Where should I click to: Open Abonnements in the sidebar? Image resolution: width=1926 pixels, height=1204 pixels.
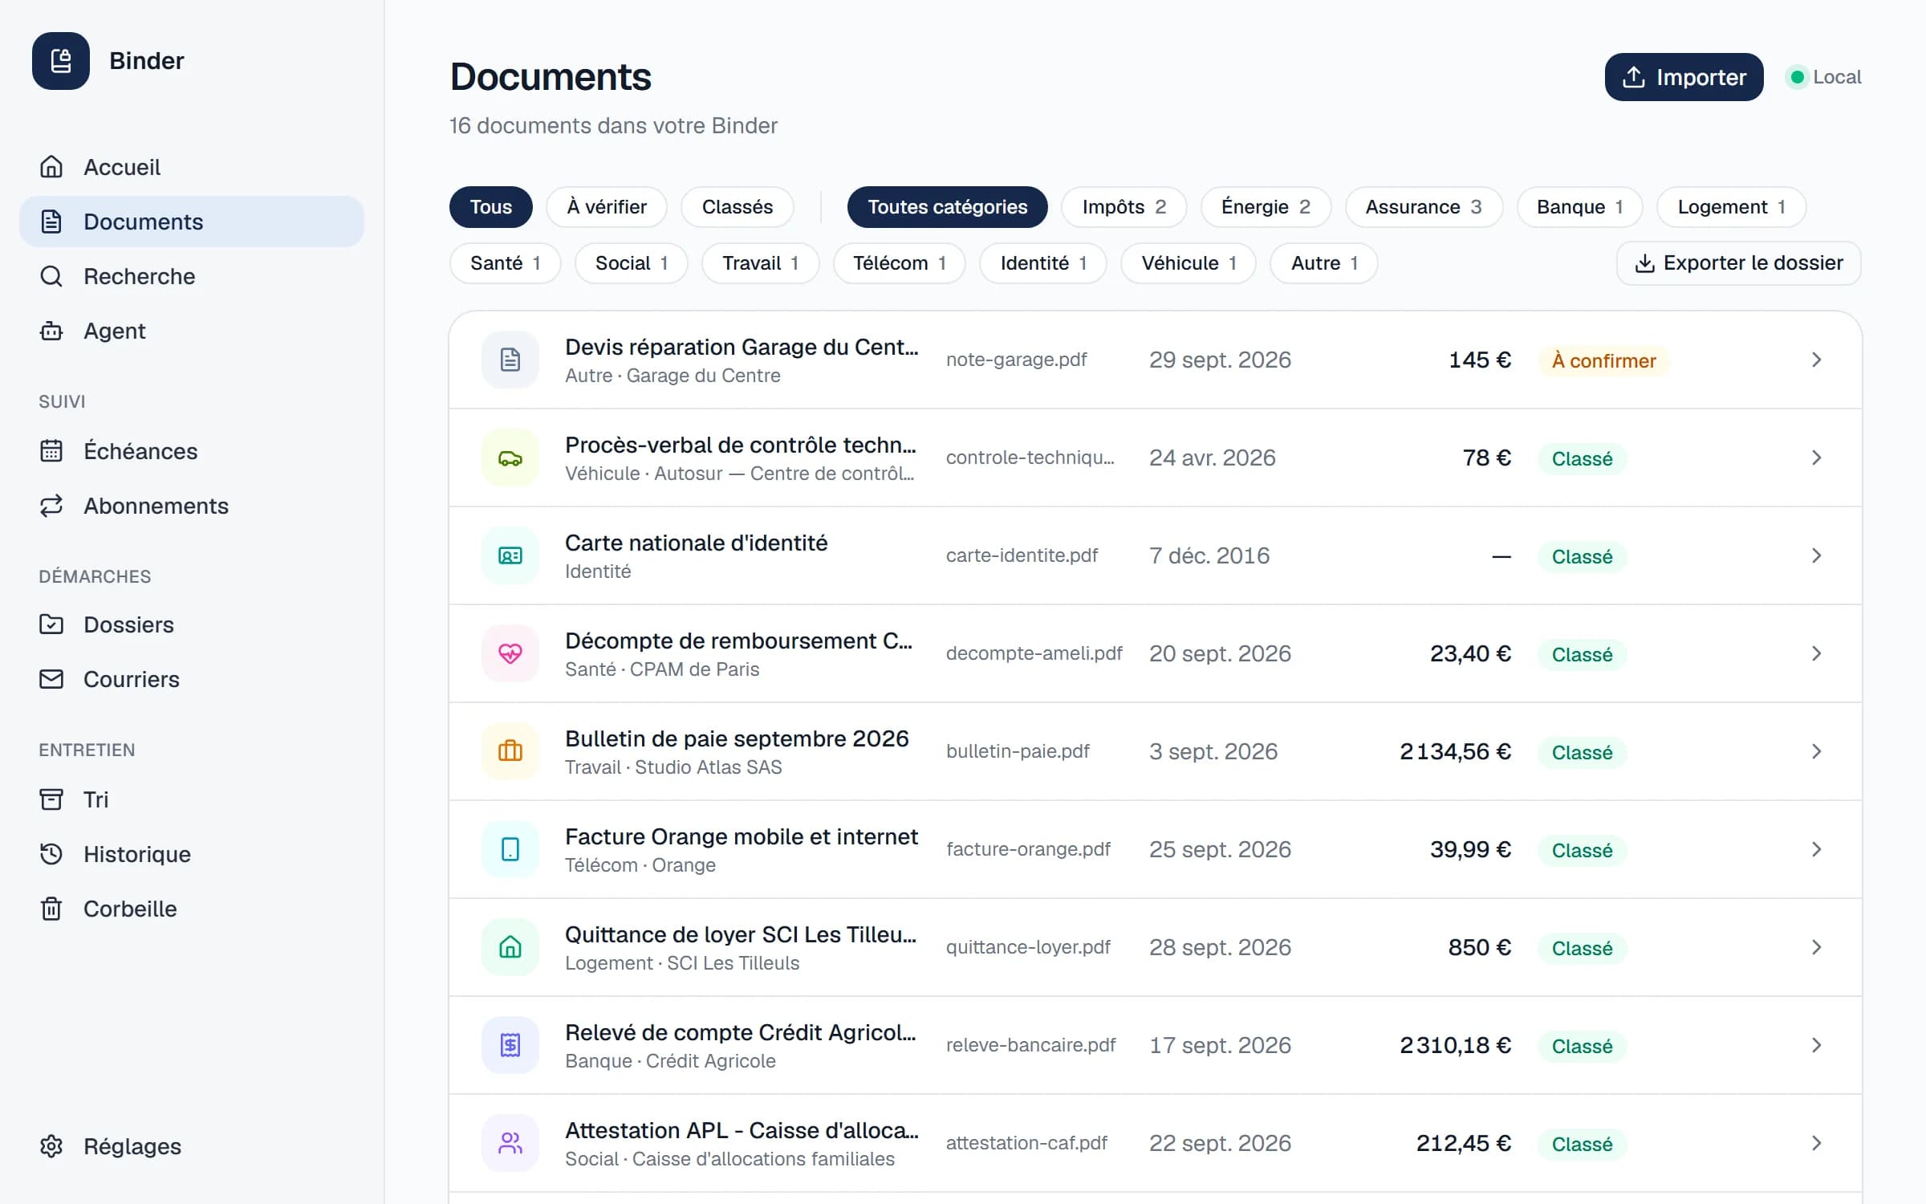coord(192,506)
